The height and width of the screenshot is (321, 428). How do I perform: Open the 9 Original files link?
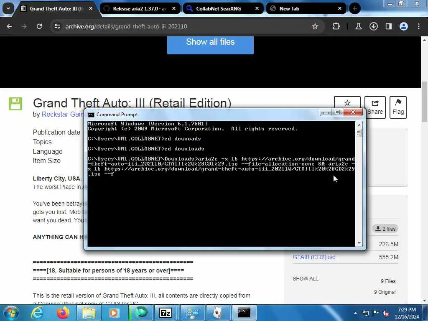point(385,292)
